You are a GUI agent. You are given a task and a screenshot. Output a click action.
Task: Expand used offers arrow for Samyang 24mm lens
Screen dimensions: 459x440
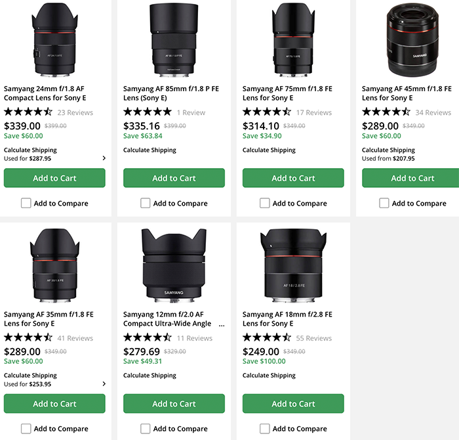(x=104, y=158)
